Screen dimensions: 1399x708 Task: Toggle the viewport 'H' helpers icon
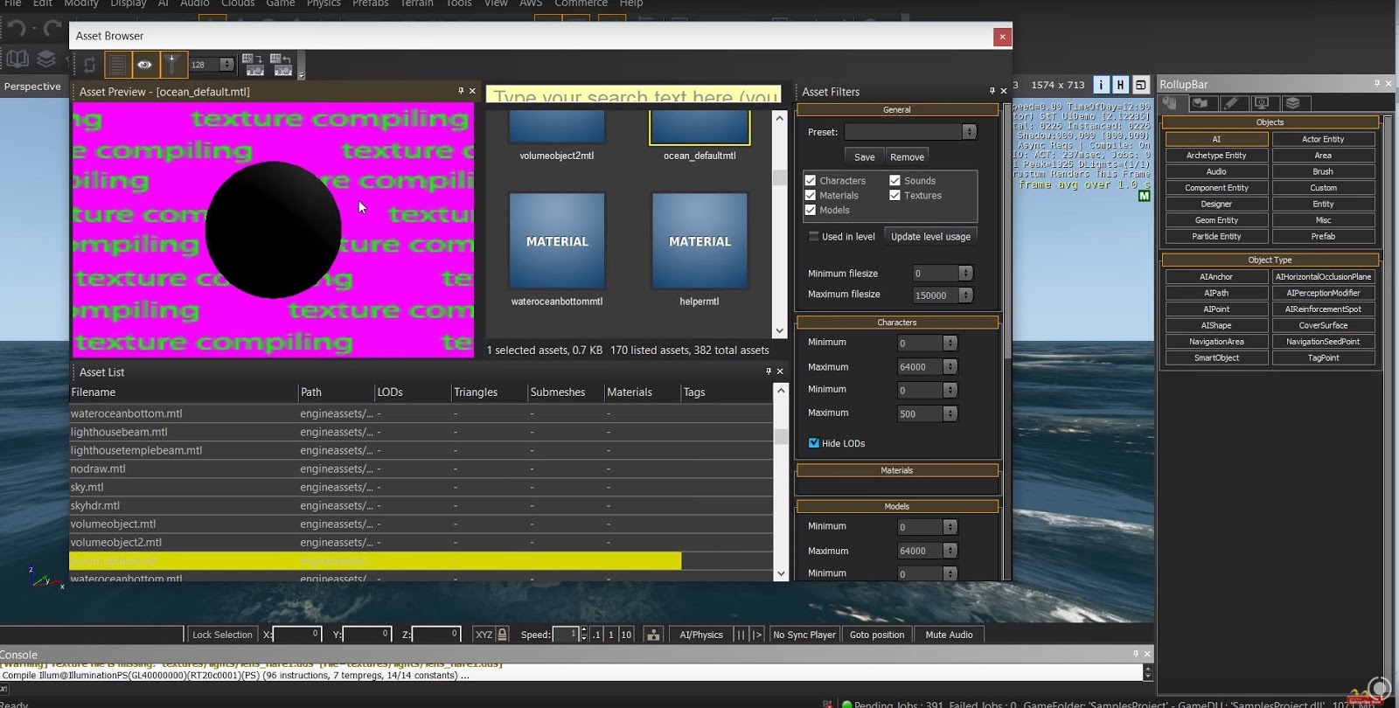click(x=1120, y=85)
